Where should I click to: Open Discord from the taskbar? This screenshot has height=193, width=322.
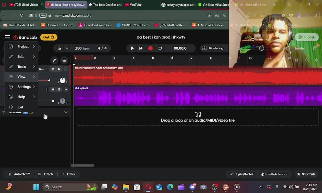192,187
